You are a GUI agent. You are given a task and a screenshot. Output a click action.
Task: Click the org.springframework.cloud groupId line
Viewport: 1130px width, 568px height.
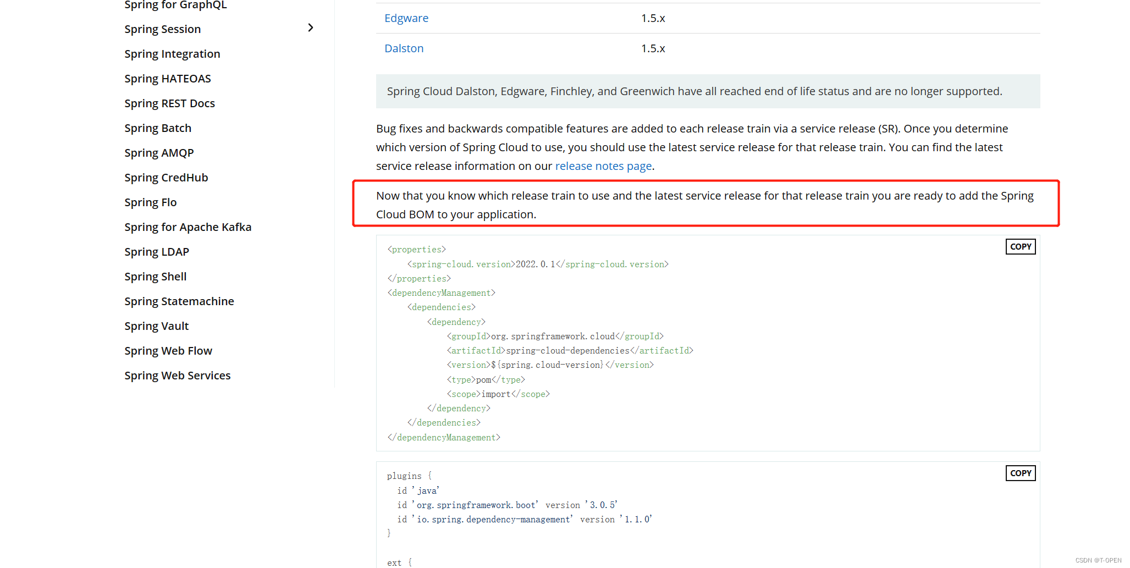pos(555,336)
